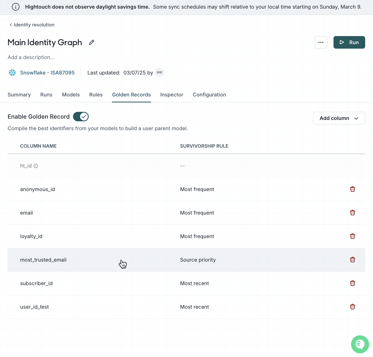Expand the Add column dropdown
This screenshot has height=357, width=373.
tap(339, 118)
